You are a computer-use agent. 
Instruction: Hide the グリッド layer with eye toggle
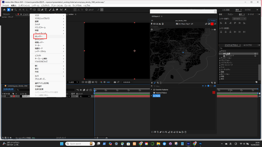coord(3,96)
